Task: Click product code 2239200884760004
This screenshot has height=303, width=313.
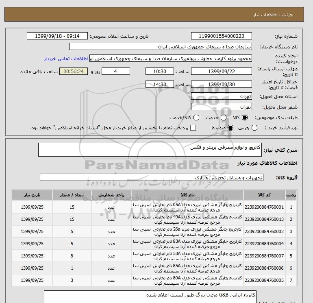Action: coord(264,244)
